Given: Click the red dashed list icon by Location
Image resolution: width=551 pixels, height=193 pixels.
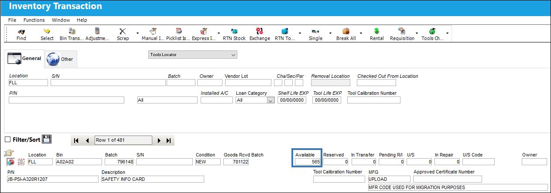Looking at the screenshot, I should (x=21, y=162).
